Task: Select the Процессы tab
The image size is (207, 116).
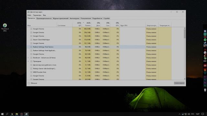Action: [31, 18]
